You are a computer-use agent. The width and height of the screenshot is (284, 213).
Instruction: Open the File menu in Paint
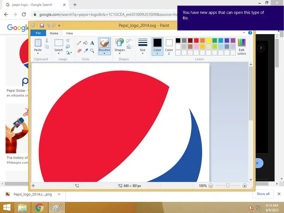click(38, 33)
